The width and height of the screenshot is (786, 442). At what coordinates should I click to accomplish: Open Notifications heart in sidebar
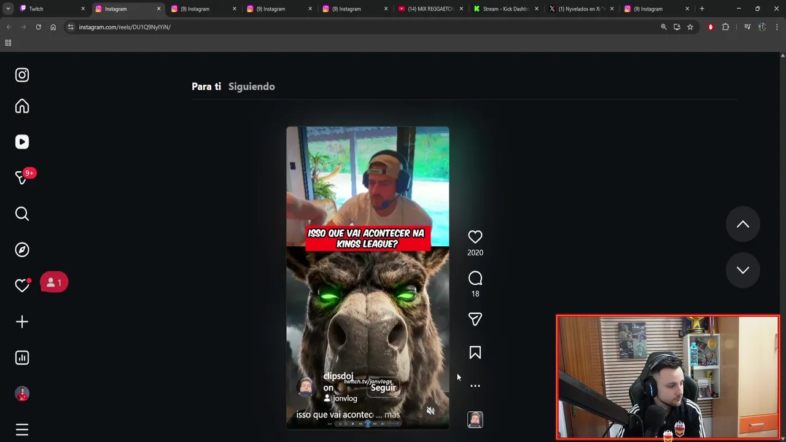[x=22, y=285]
